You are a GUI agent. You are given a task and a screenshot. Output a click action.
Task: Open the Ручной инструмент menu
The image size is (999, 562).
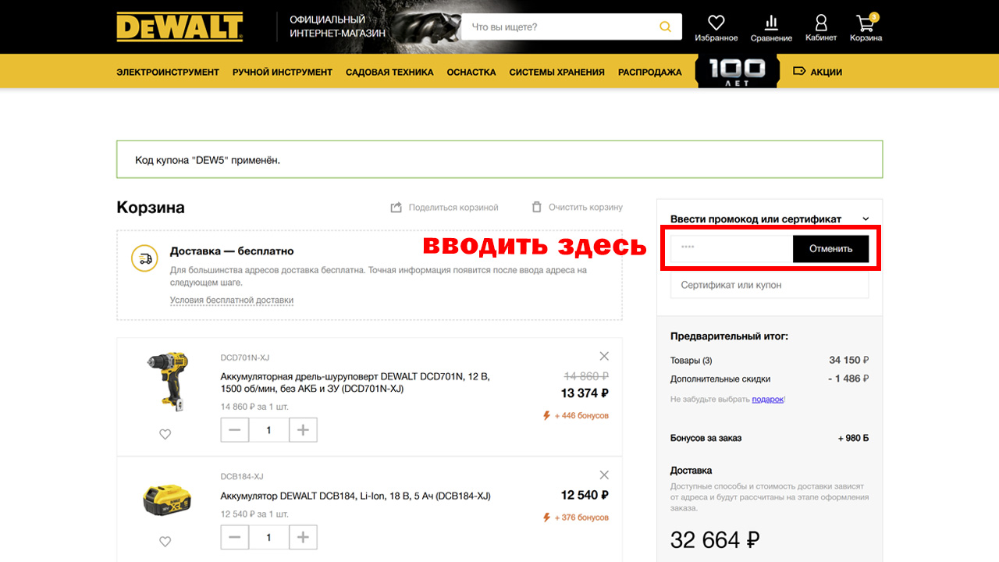(283, 72)
